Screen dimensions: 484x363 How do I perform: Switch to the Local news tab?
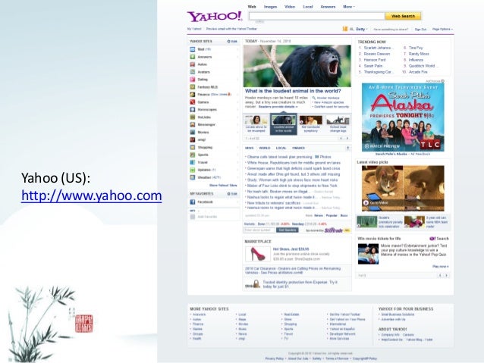pos(281,148)
